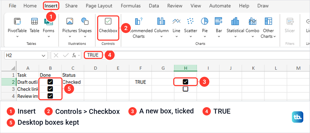Open Insert Function fx button

pyautogui.click(x=74, y=55)
